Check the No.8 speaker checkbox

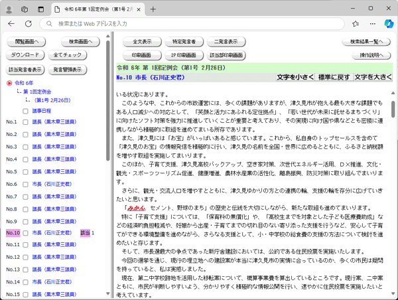tap(25, 209)
